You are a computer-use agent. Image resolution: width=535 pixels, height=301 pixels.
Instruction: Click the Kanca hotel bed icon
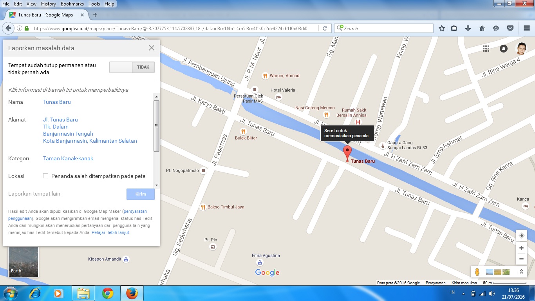pyautogui.click(x=525, y=206)
